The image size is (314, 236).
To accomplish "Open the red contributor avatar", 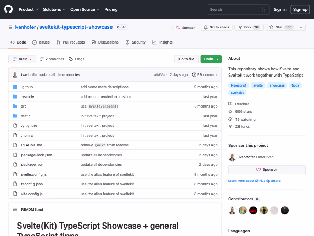I will click(x=253, y=210).
